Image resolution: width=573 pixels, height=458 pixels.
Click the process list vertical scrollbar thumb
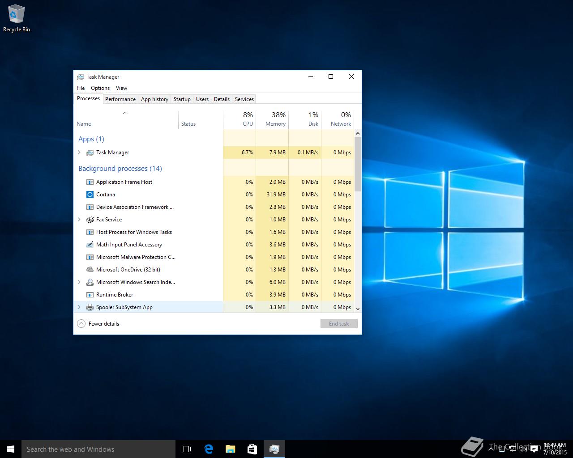tap(358, 164)
